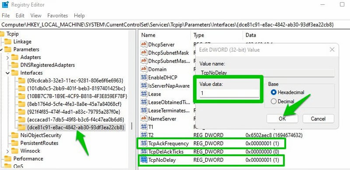Select the {921f4f85-474f-4ad1-a83c-79795a287f0e} key
Viewport: 350px width, 170px height.
click(73, 112)
